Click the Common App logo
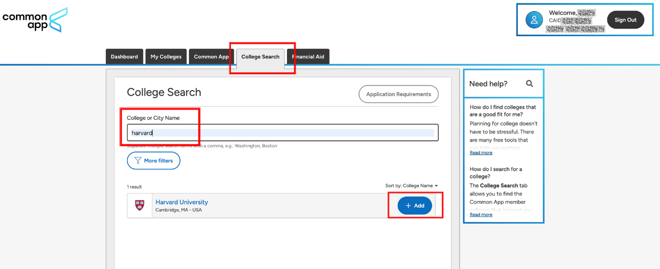The height and width of the screenshot is (269, 660). coord(35,20)
